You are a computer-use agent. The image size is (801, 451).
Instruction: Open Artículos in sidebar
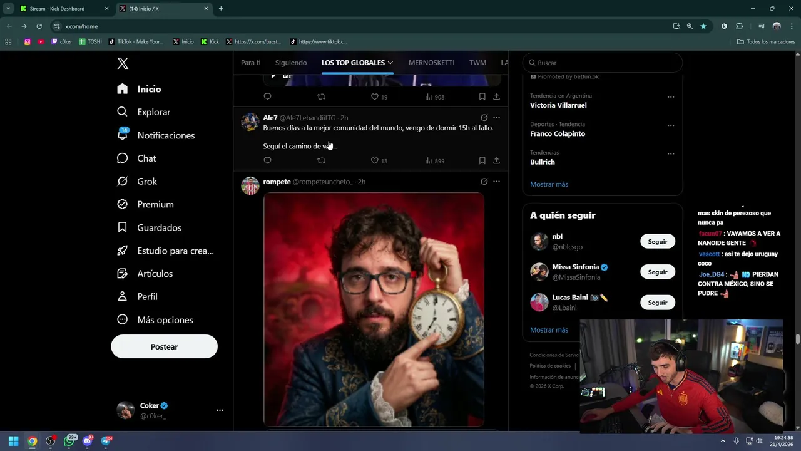click(x=145, y=274)
